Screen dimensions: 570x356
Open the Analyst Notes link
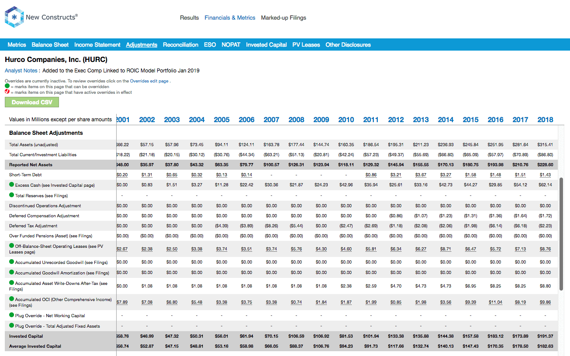[21, 71]
